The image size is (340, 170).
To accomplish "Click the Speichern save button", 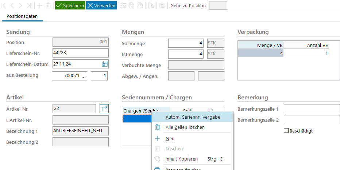I will tap(70, 5).
